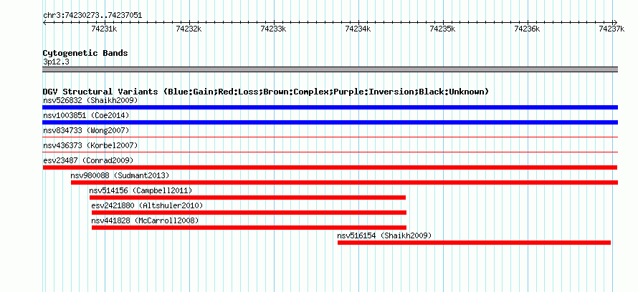Viewport: 638px width, 292px height.
Task: Click the nsv1003851 (Coe2014) label
Action: click(x=86, y=115)
